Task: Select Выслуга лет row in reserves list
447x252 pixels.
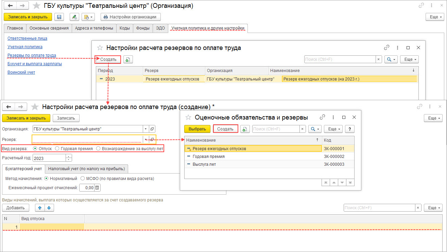Action: tap(269, 164)
